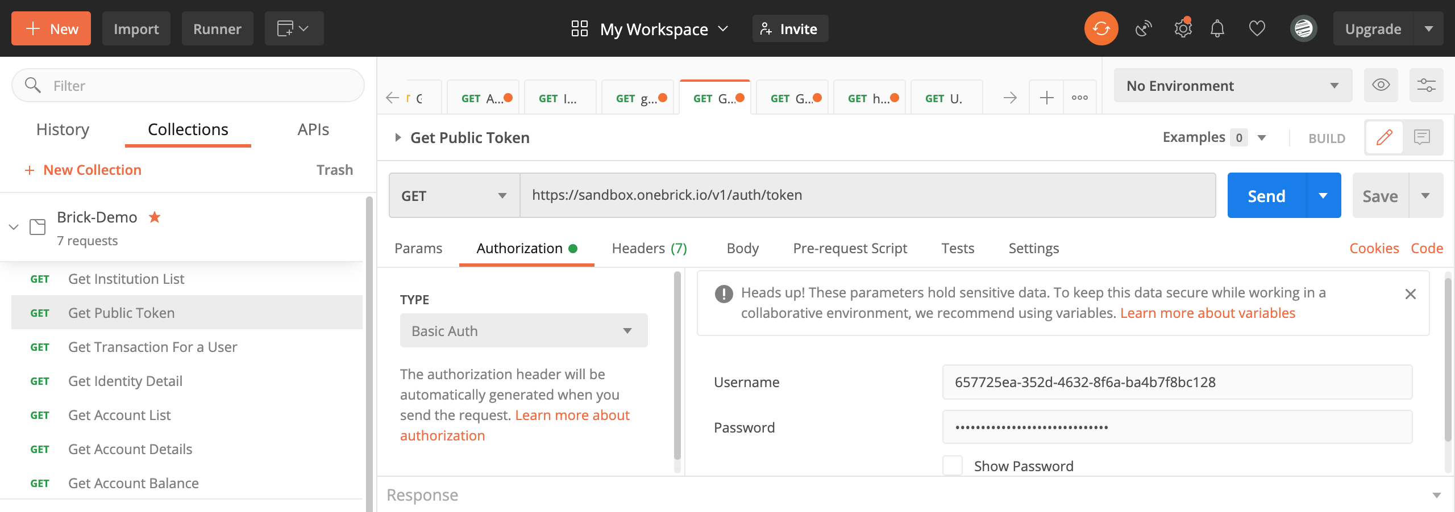This screenshot has height=512, width=1455.
Task: Open the auth type Basic Auth dropdown
Action: coord(523,330)
